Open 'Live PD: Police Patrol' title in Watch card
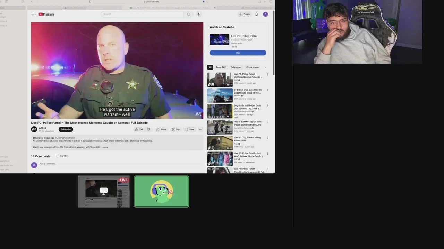This screenshot has height=249, width=444. tap(244, 36)
